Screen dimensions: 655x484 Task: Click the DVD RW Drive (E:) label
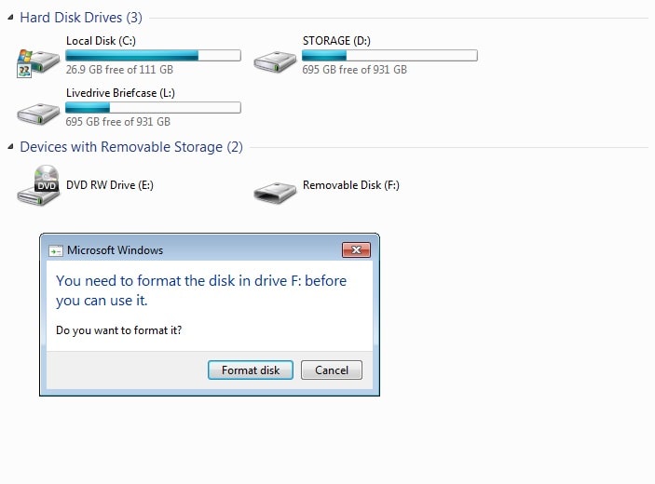[109, 185]
